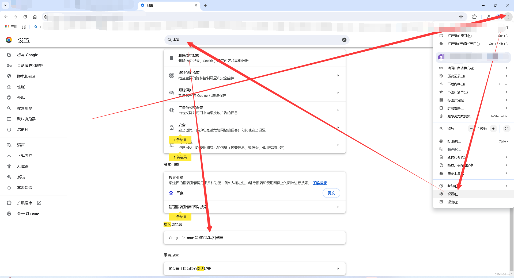514x278 pixels.
Task: Open the 了解详情 link
Action: tap(320, 183)
